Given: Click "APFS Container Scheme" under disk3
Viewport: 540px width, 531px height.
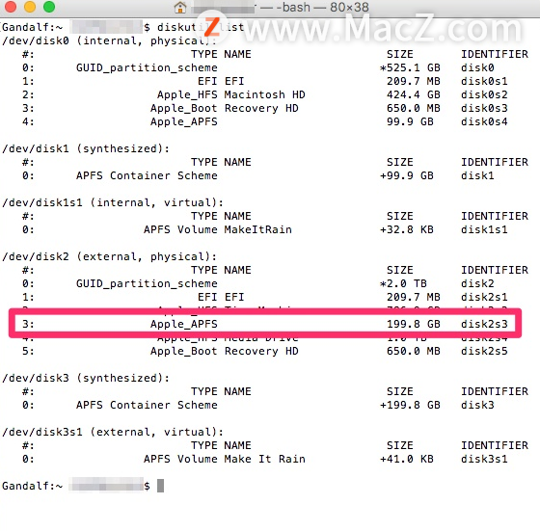Looking at the screenshot, I should [x=147, y=405].
